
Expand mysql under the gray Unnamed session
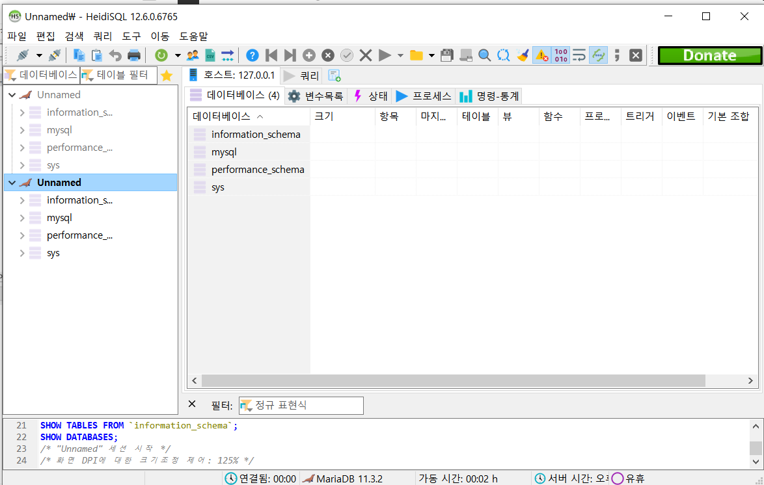click(22, 130)
